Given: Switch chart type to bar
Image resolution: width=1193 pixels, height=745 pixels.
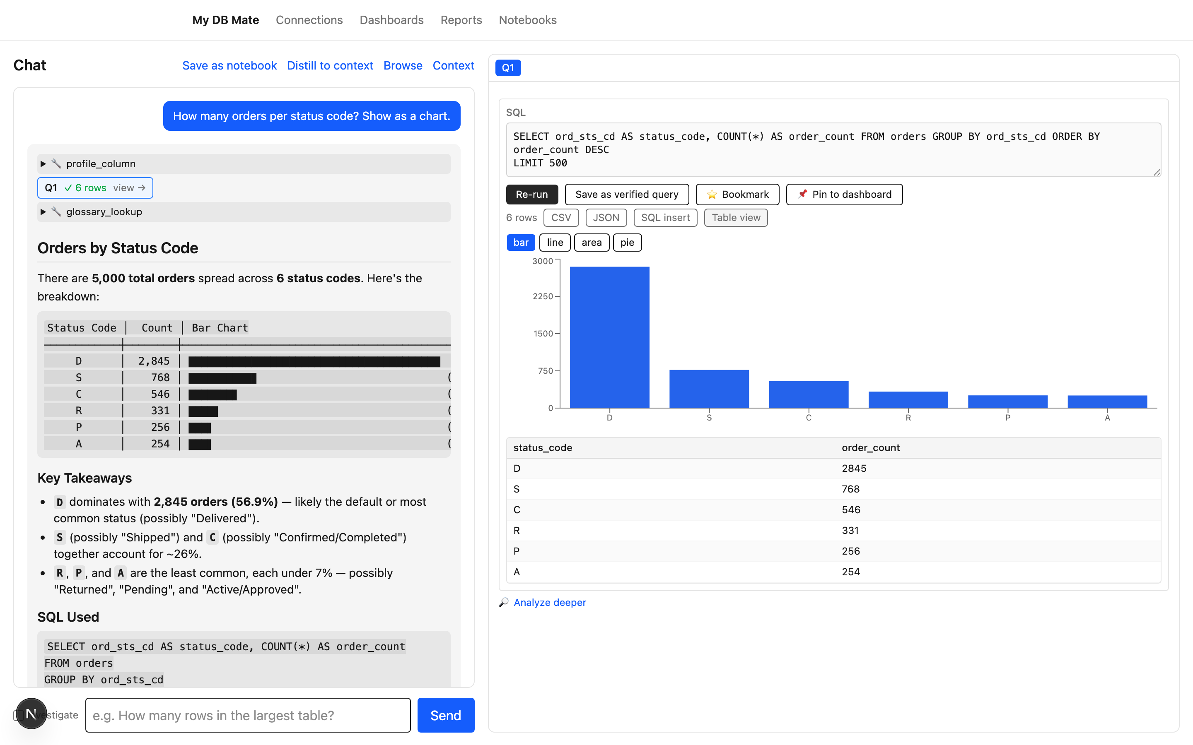Looking at the screenshot, I should coord(521,243).
